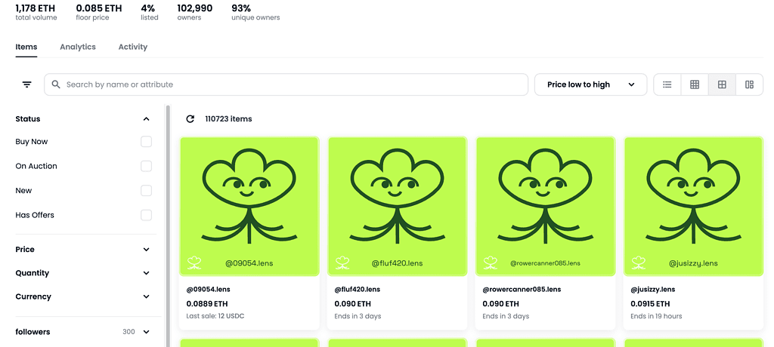774x347 pixels.
Task: Open the @fluf420.lens item link
Action: 358,289
